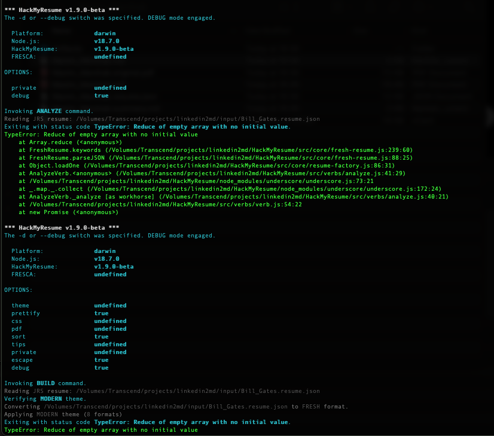Screen dimensions: 494x436
Task: Click the 'AnalyzeVerb.<anonymous>' analyze.js:41:29 line
Action: click(x=212, y=173)
